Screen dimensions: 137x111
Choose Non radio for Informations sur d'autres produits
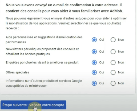pos(113,83)
